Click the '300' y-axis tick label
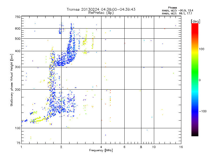This screenshot has width=213, height=160. pos(18,67)
